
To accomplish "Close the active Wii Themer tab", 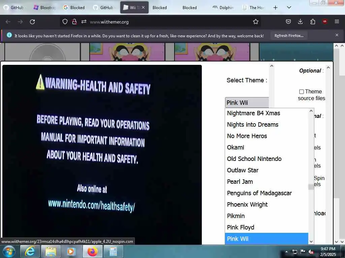I will [143, 7].
